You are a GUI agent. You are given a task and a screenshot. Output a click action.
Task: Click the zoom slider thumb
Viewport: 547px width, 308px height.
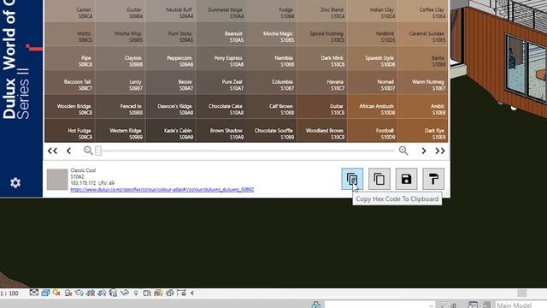click(x=98, y=151)
